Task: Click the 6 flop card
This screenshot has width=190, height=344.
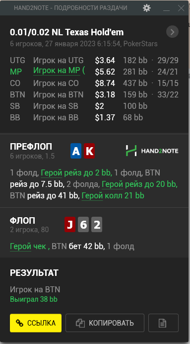Action: pyautogui.click(x=83, y=224)
